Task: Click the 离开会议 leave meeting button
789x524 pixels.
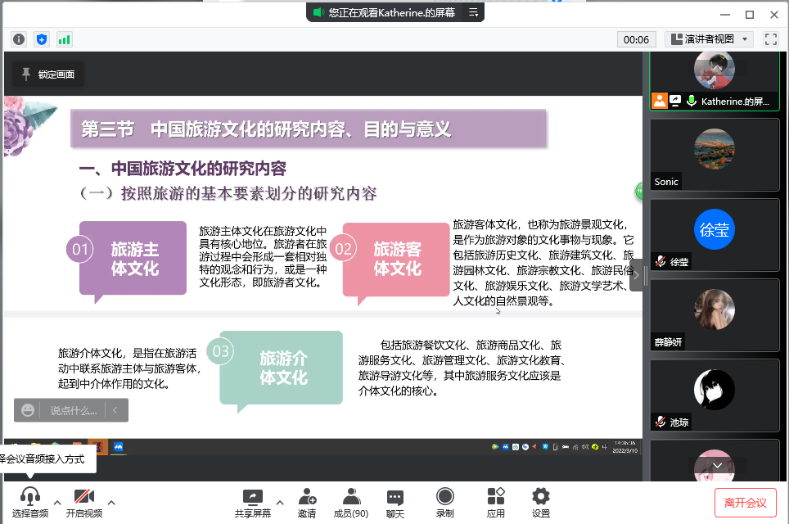Action: pyautogui.click(x=745, y=503)
